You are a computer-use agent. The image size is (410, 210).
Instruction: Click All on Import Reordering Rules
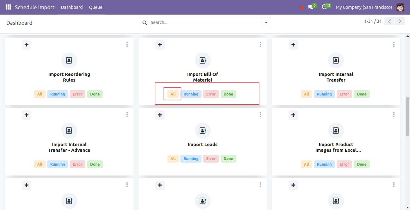click(x=40, y=94)
